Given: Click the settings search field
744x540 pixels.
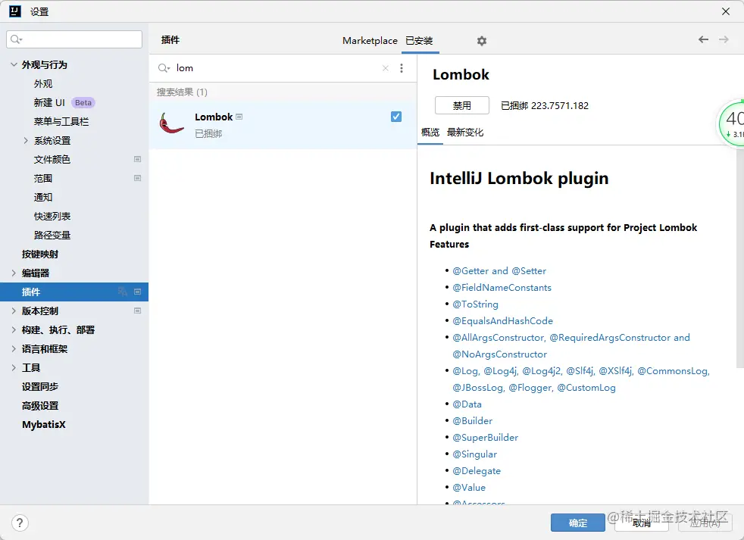Looking at the screenshot, I should tap(74, 39).
